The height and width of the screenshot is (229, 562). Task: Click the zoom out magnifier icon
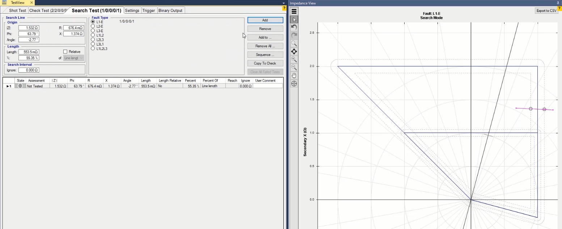[294, 68]
